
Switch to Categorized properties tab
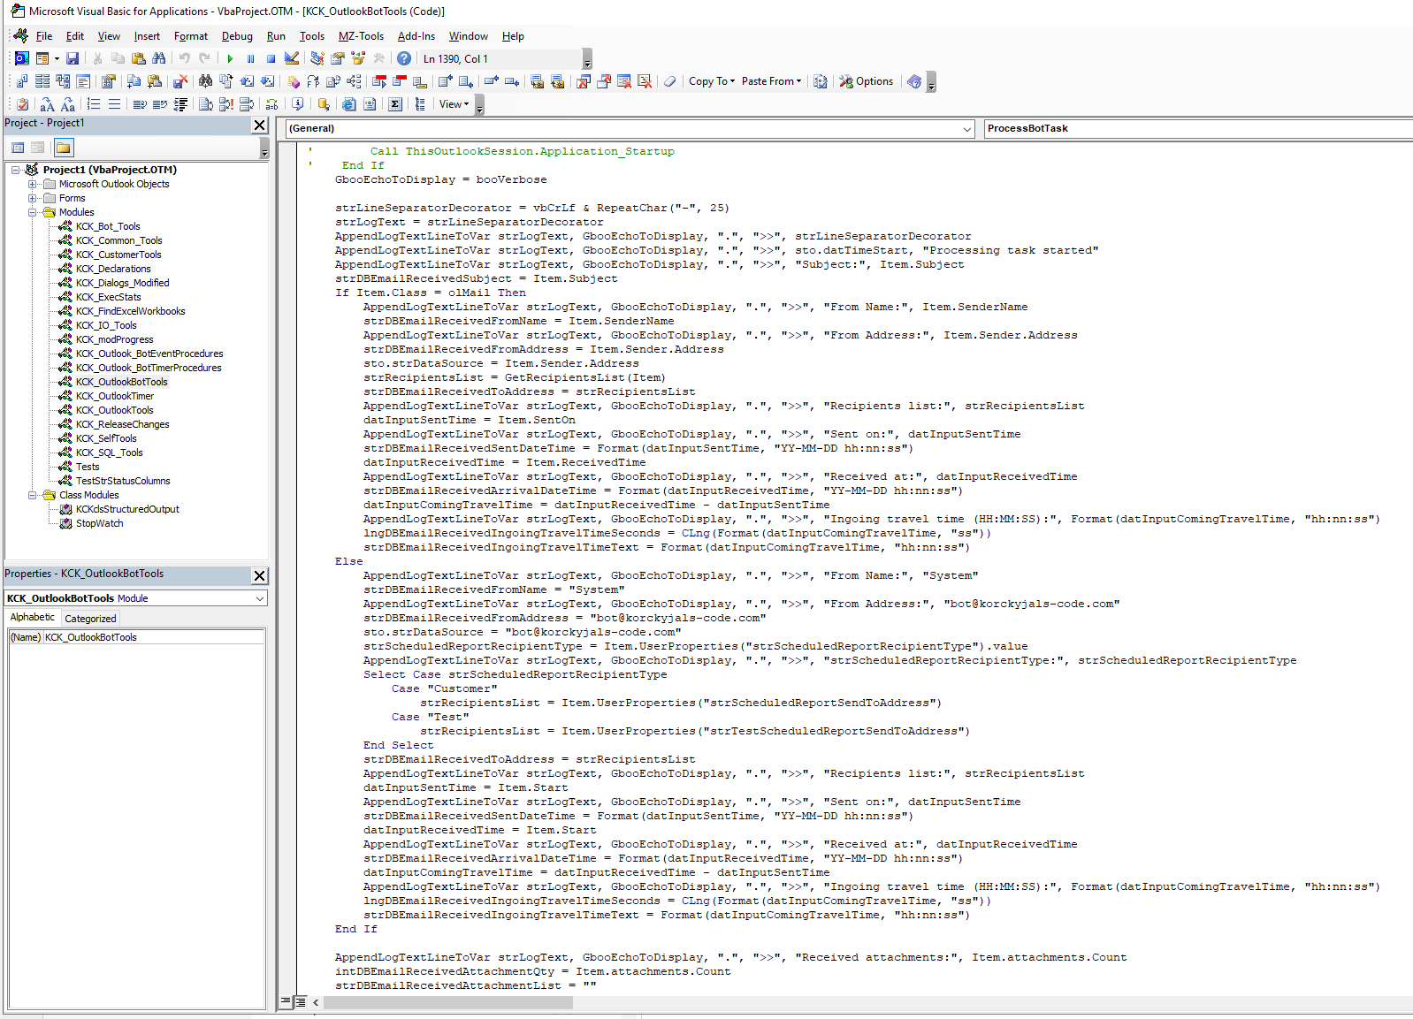pyautogui.click(x=90, y=619)
